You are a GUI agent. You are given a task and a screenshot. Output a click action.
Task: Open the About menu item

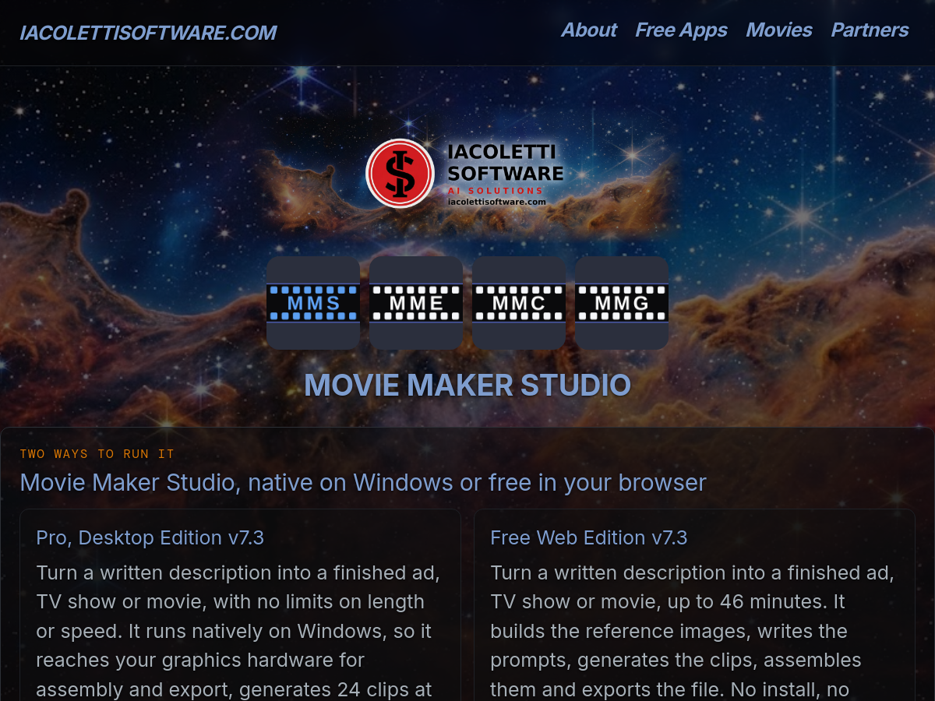589,30
